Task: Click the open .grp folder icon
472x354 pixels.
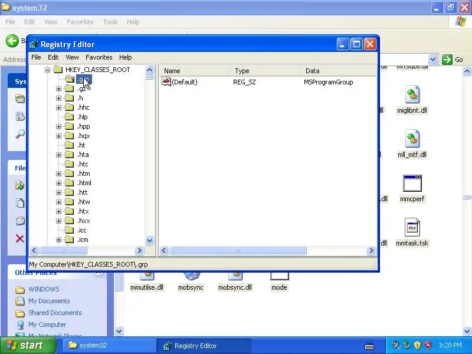Action: pyautogui.click(x=70, y=79)
